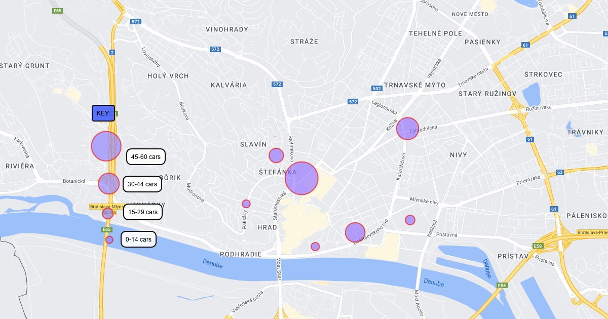The height and width of the screenshot is (319, 608).
Task: Click the Vajnorská street label
Action: point(435,68)
